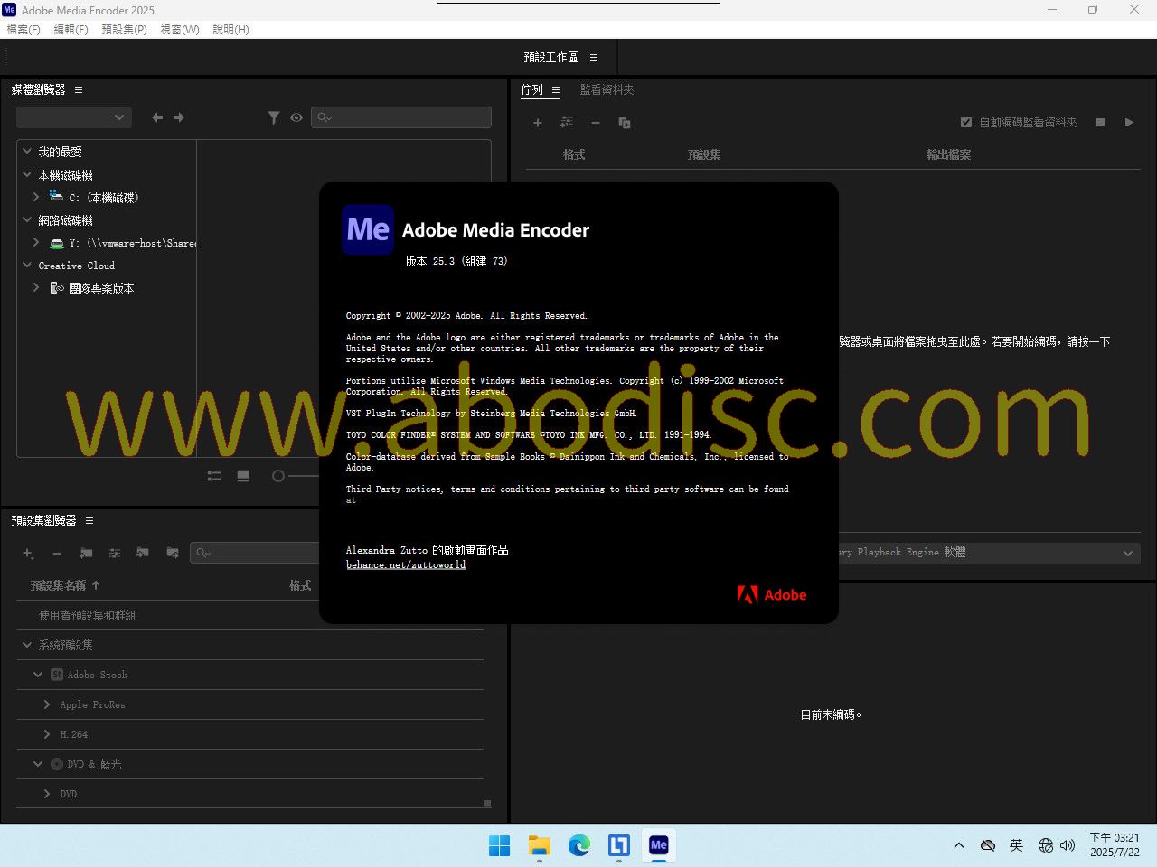Image resolution: width=1157 pixels, height=867 pixels.
Task: Expand the Y: vmware-host shared drive
Action: (36, 242)
